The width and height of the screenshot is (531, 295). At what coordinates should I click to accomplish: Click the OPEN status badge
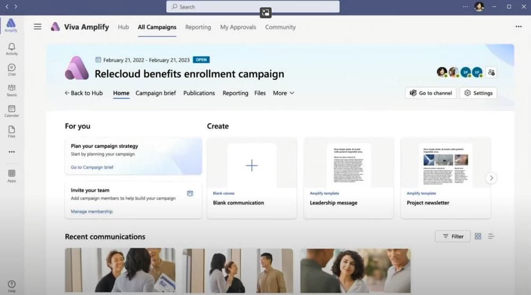pyautogui.click(x=201, y=60)
